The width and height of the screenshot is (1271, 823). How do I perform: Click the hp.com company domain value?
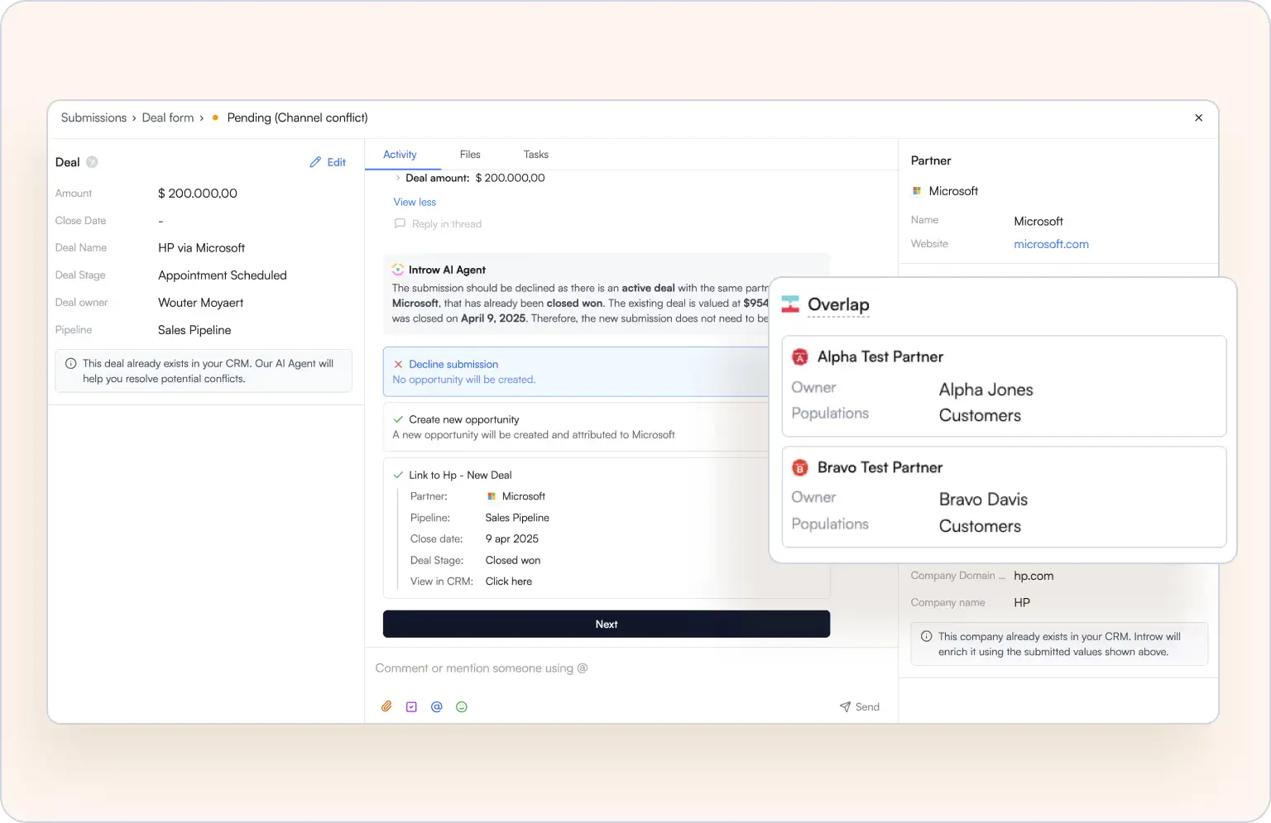1034,576
